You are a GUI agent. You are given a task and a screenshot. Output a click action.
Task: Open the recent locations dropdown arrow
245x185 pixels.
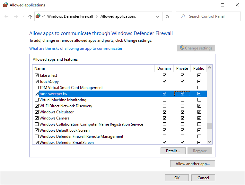tap(23, 16)
